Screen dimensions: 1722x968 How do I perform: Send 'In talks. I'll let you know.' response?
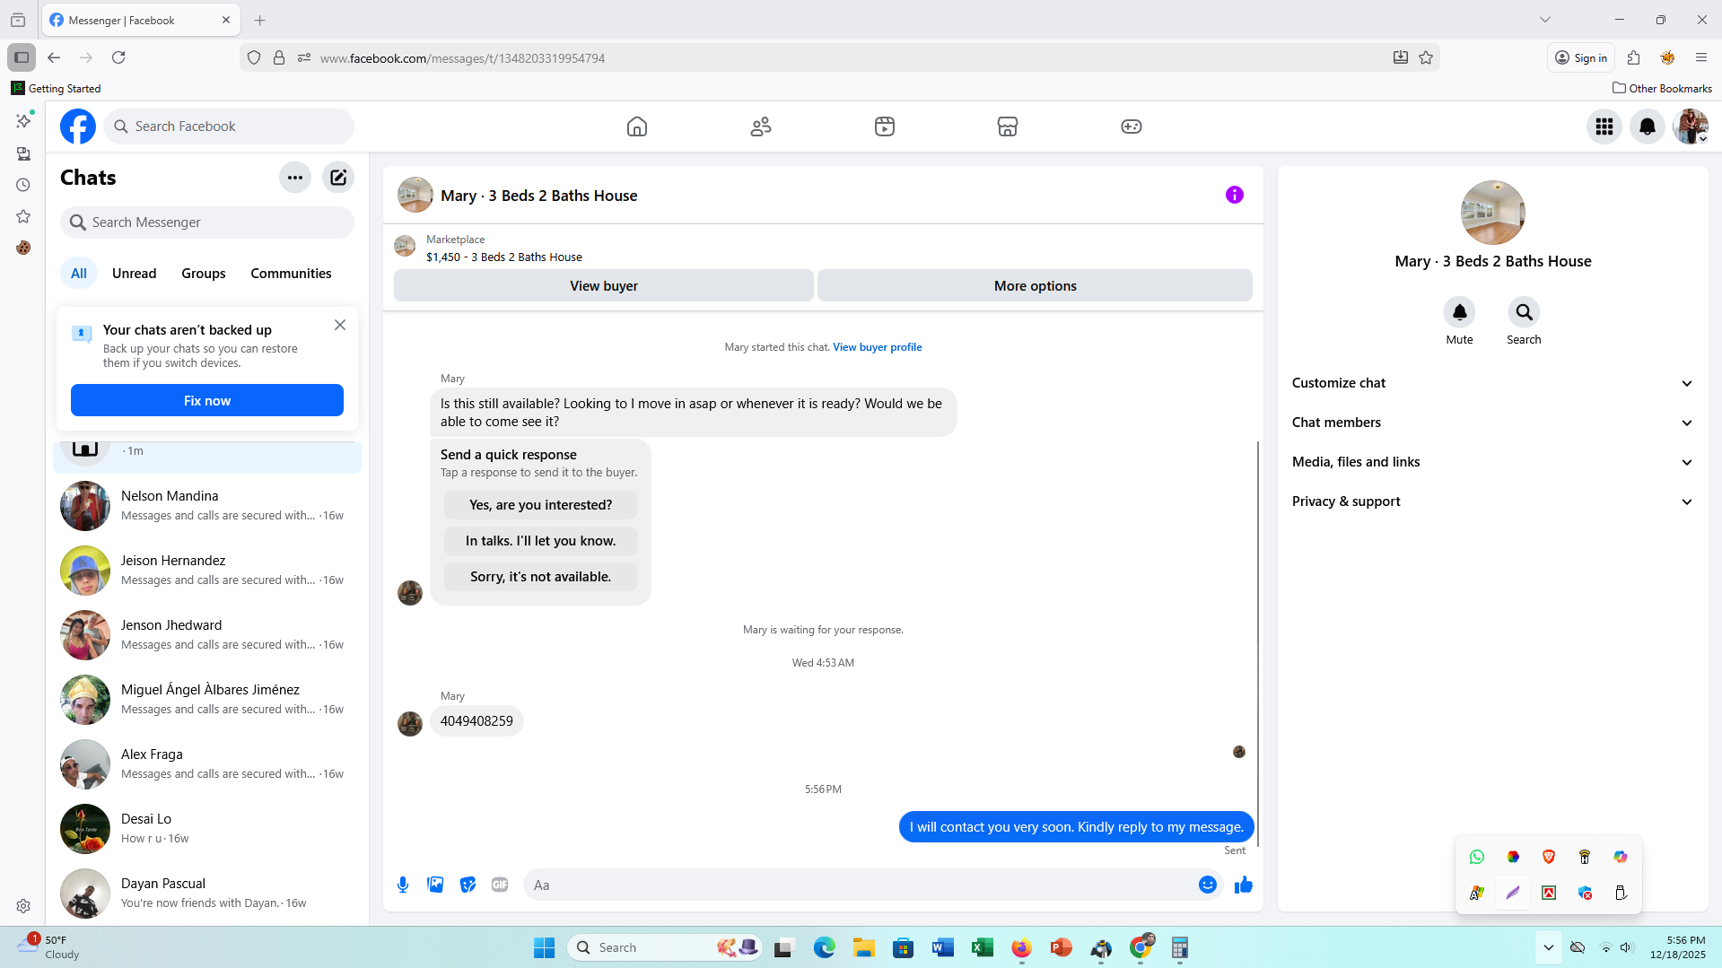pos(541,541)
